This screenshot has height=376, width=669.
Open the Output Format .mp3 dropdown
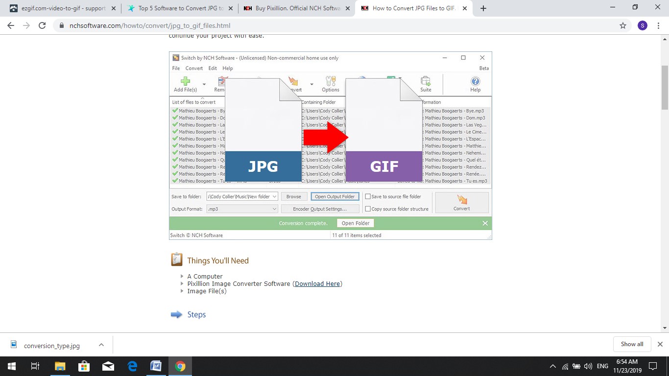click(x=274, y=209)
